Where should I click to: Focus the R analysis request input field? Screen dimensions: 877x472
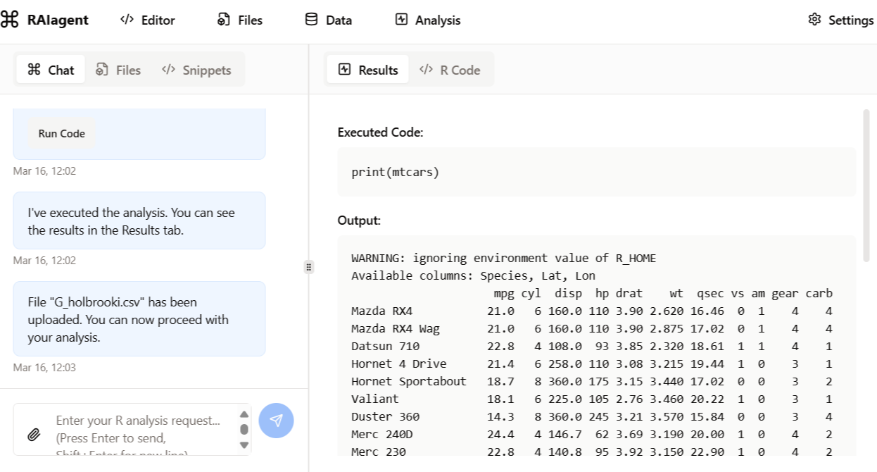click(132, 429)
